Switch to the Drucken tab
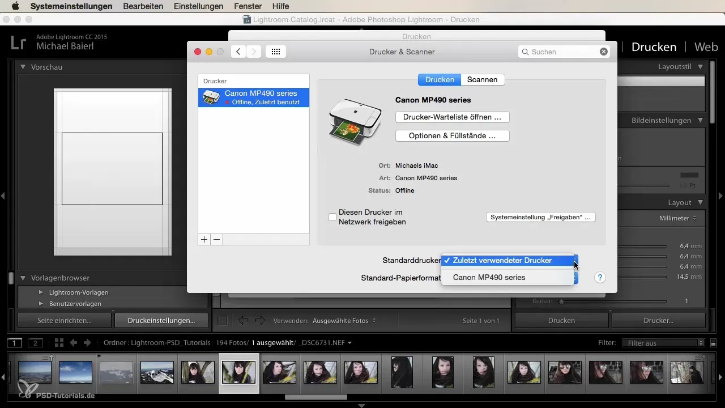Screen dimensions: 725x408 tap(440, 80)
